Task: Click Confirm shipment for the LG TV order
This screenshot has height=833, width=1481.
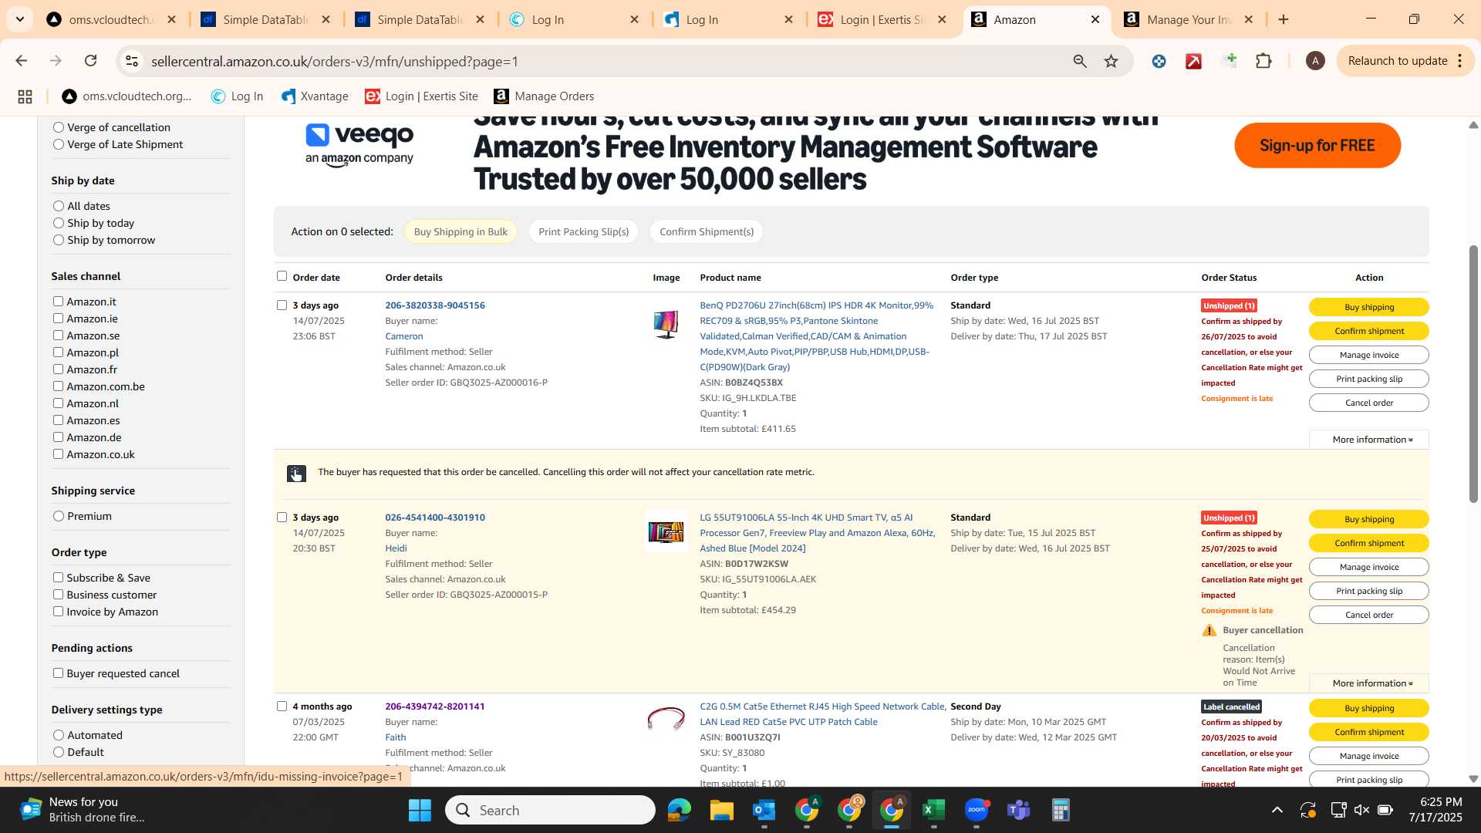Action: (1369, 543)
